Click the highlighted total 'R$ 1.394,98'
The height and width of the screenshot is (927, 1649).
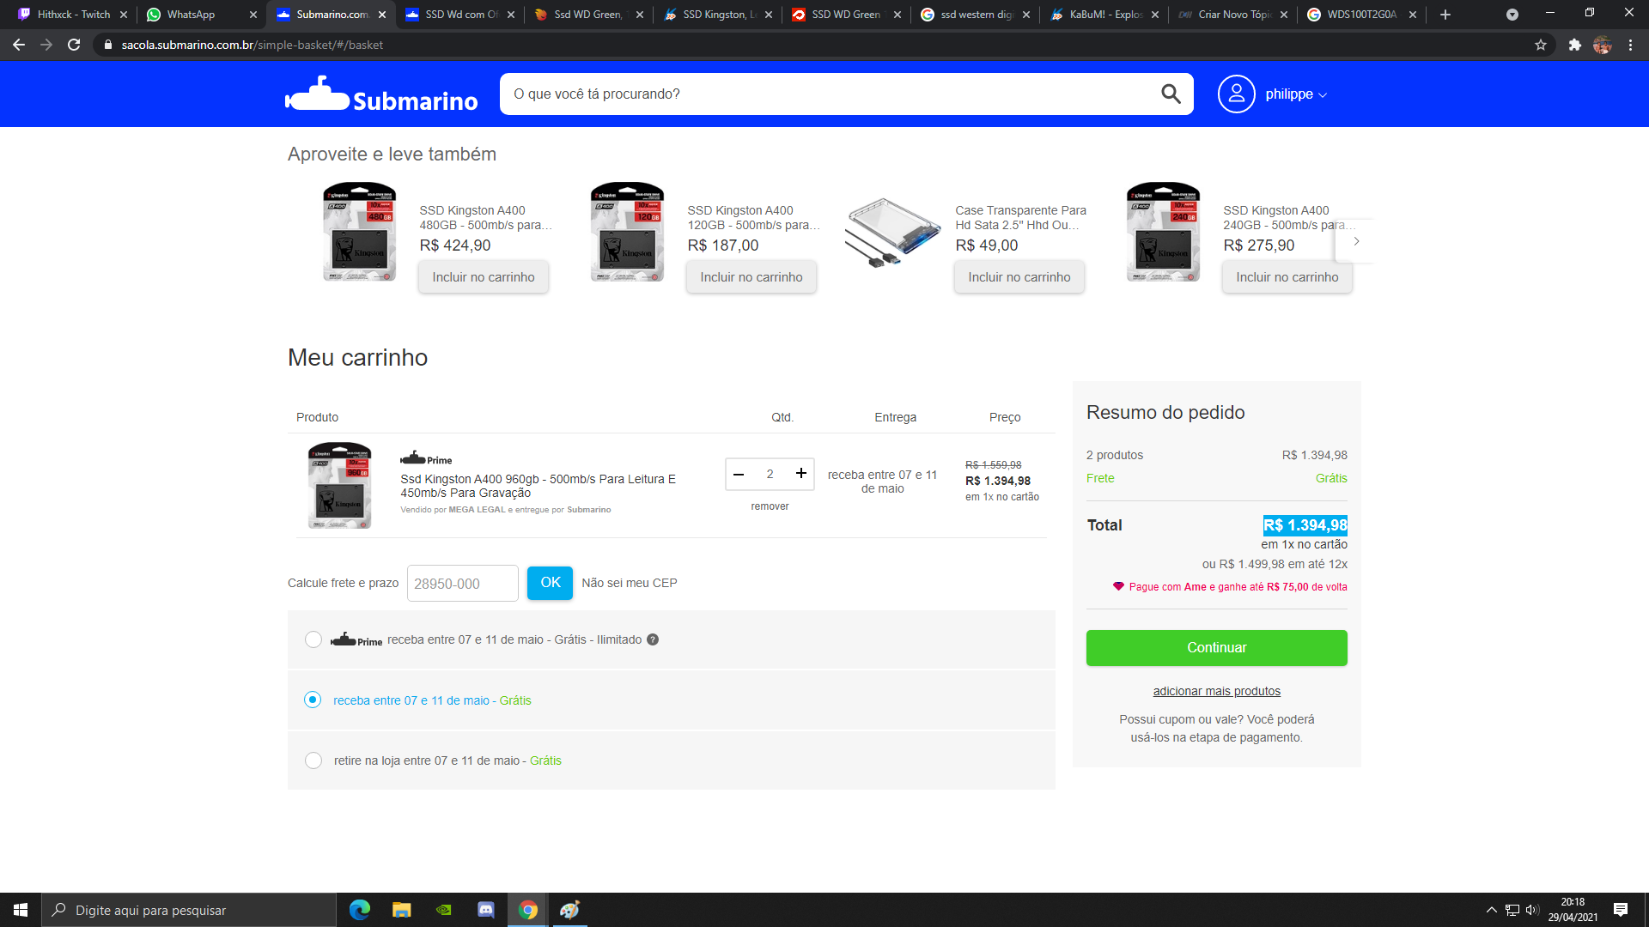pyautogui.click(x=1305, y=525)
